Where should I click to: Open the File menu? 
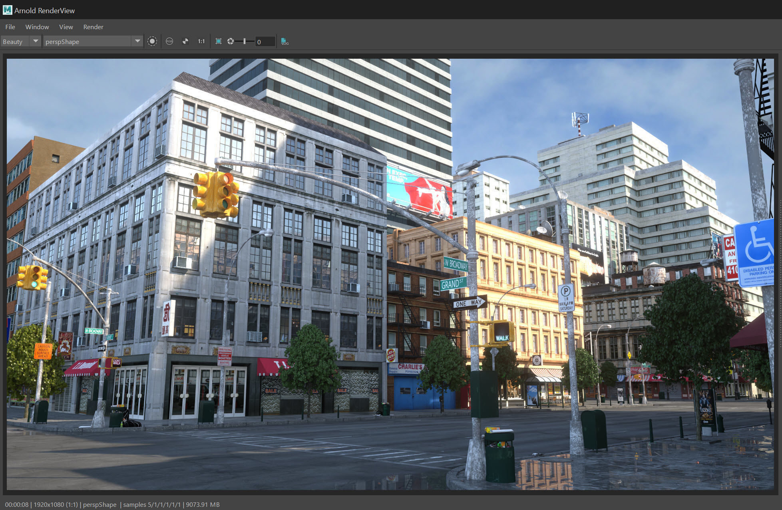[10, 27]
